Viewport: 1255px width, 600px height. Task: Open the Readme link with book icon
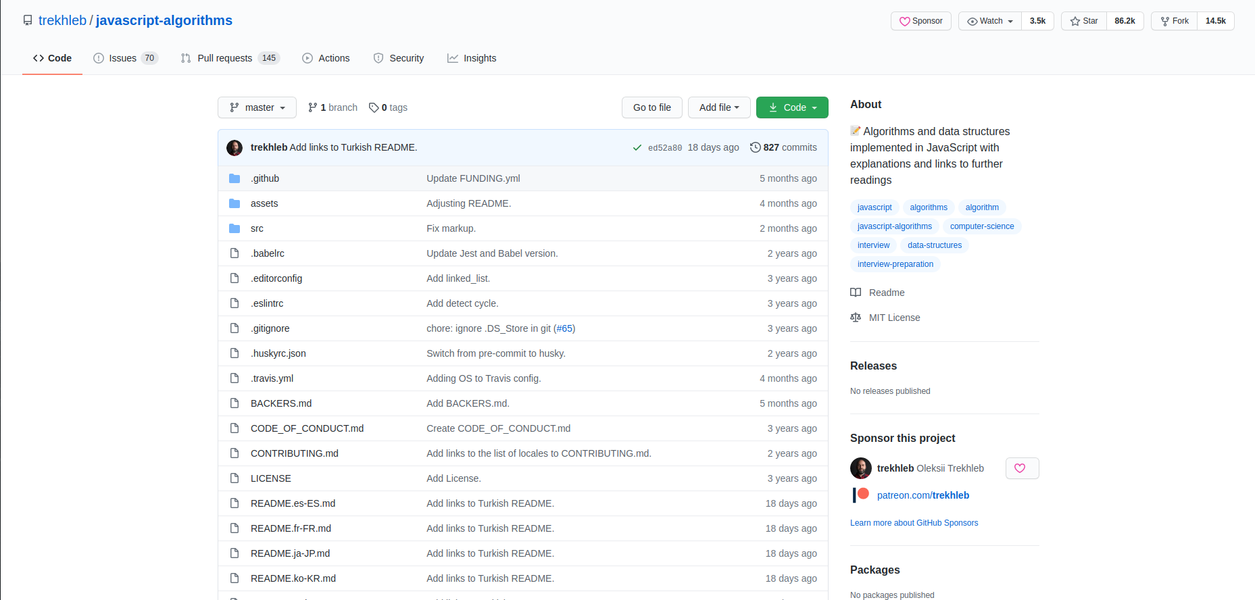point(886,293)
